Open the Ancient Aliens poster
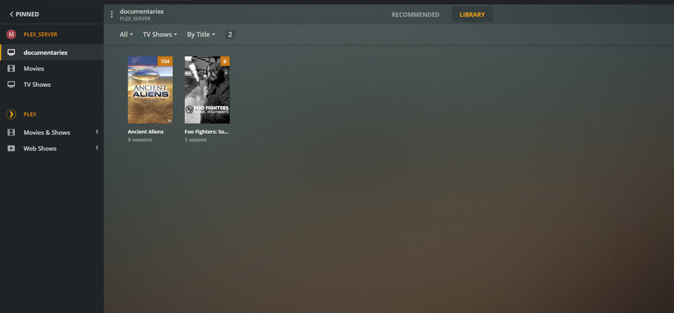This screenshot has height=313, width=674. [150, 90]
